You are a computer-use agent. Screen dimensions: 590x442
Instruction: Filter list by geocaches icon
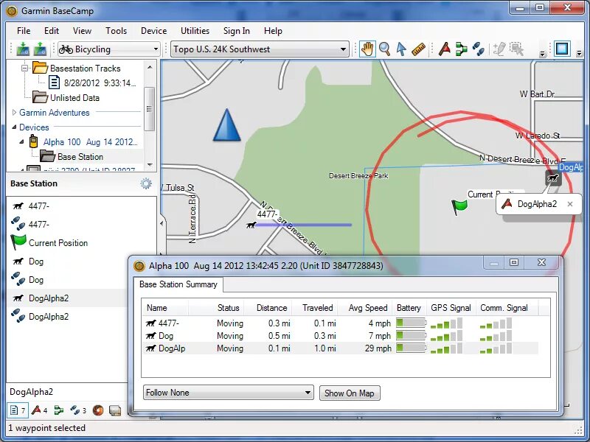[x=98, y=410]
